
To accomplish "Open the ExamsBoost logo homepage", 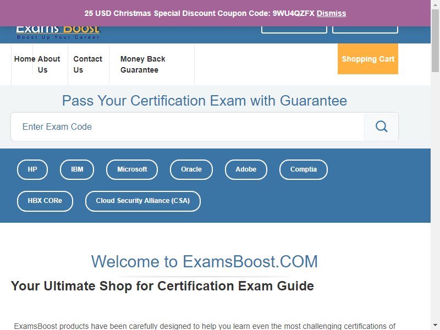I will (58, 33).
